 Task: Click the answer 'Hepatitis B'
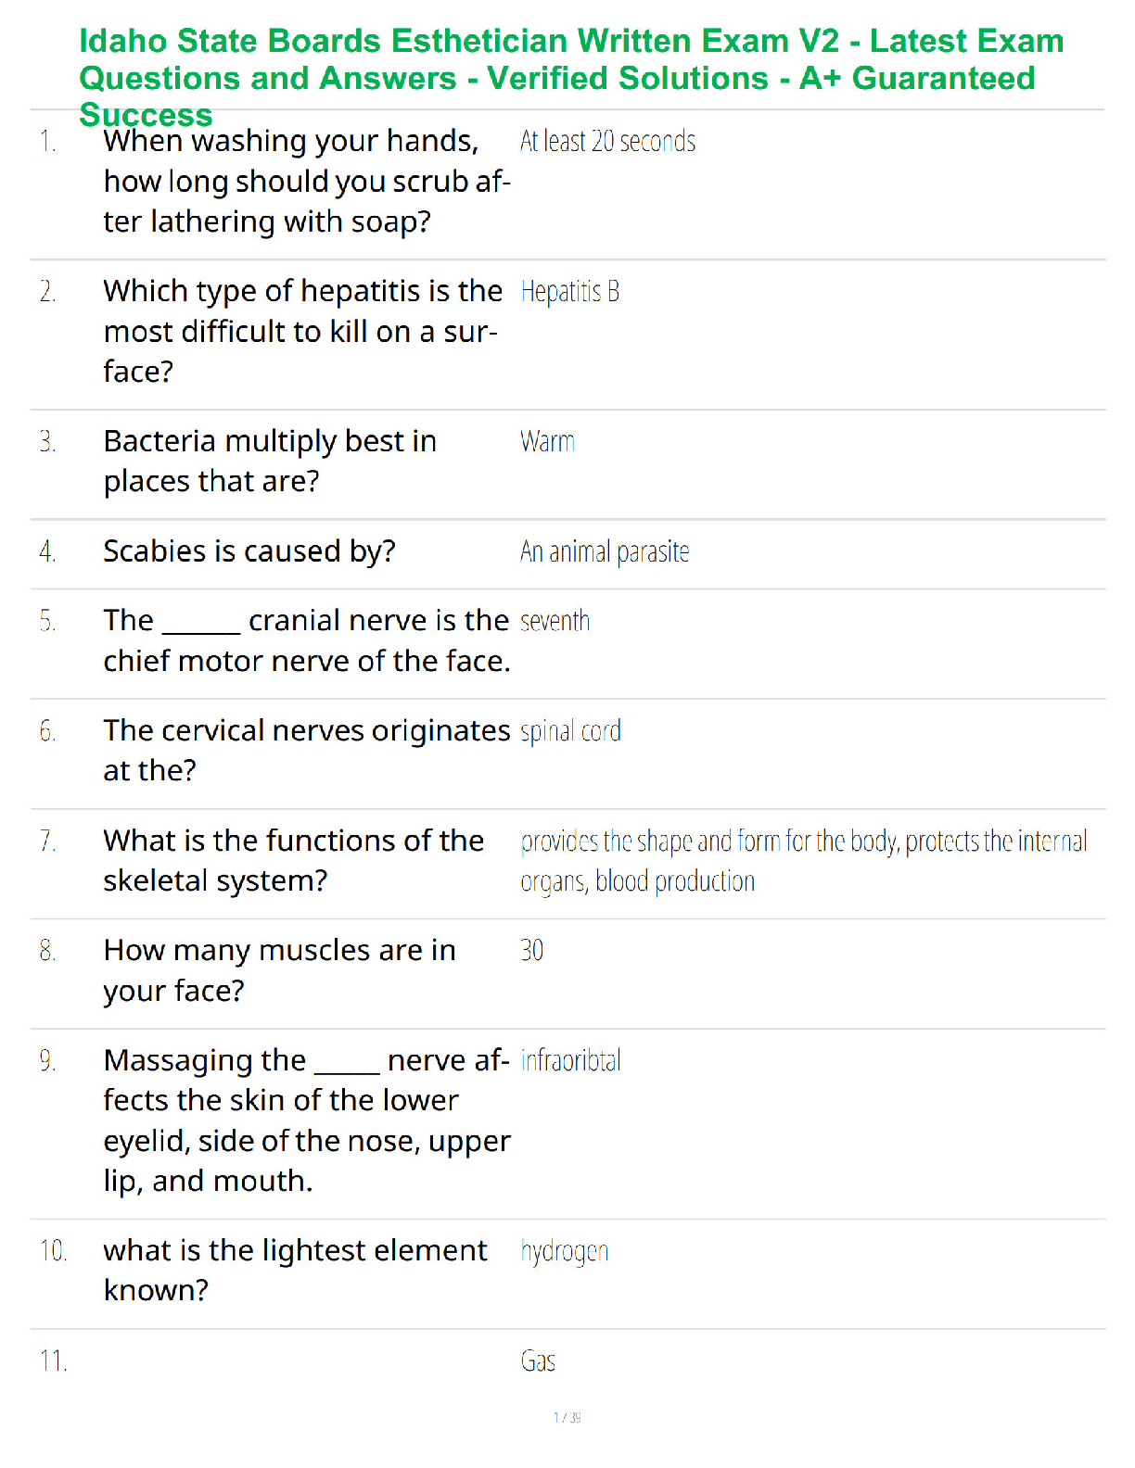tap(569, 292)
